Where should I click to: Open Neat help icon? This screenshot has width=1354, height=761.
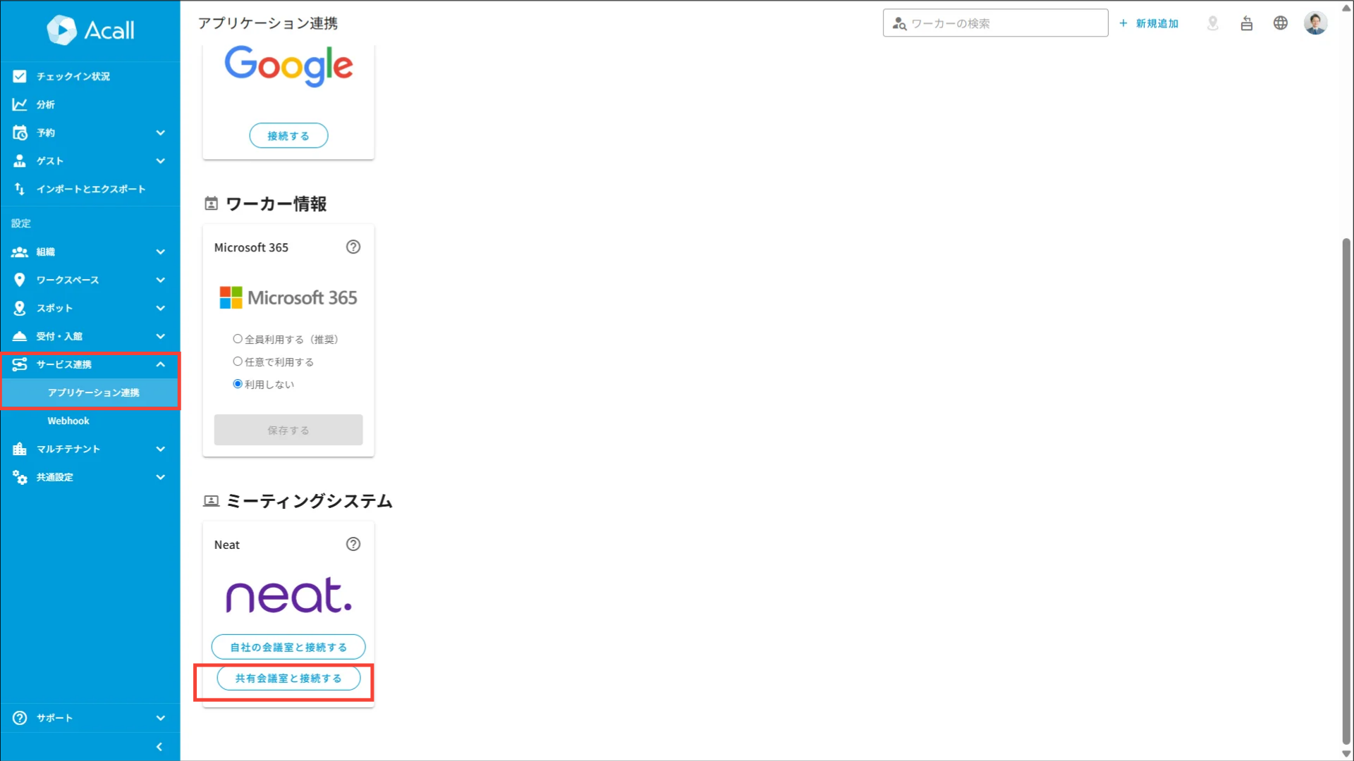click(353, 545)
